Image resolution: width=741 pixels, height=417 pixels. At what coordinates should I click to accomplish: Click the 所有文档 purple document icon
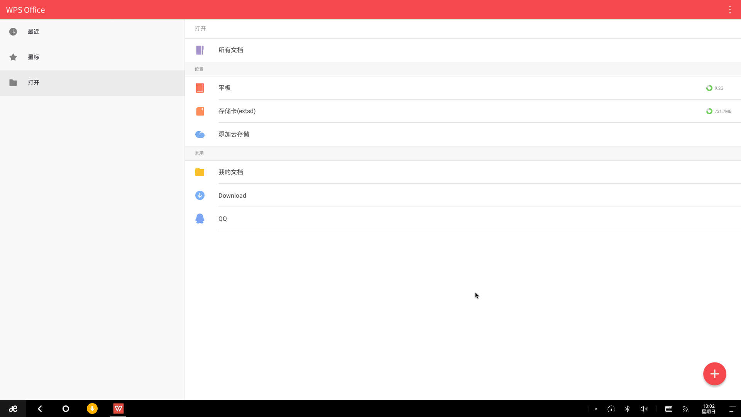(x=200, y=50)
